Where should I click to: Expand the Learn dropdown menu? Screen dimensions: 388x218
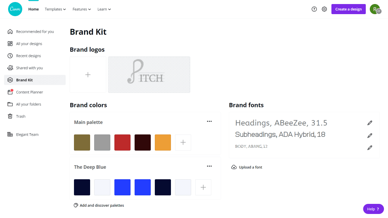104,9
